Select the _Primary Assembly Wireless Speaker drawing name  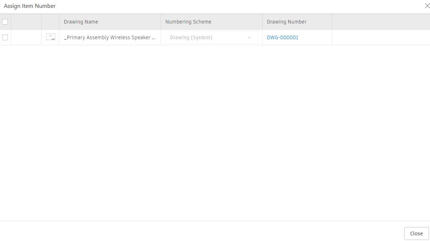coord(109,37)
